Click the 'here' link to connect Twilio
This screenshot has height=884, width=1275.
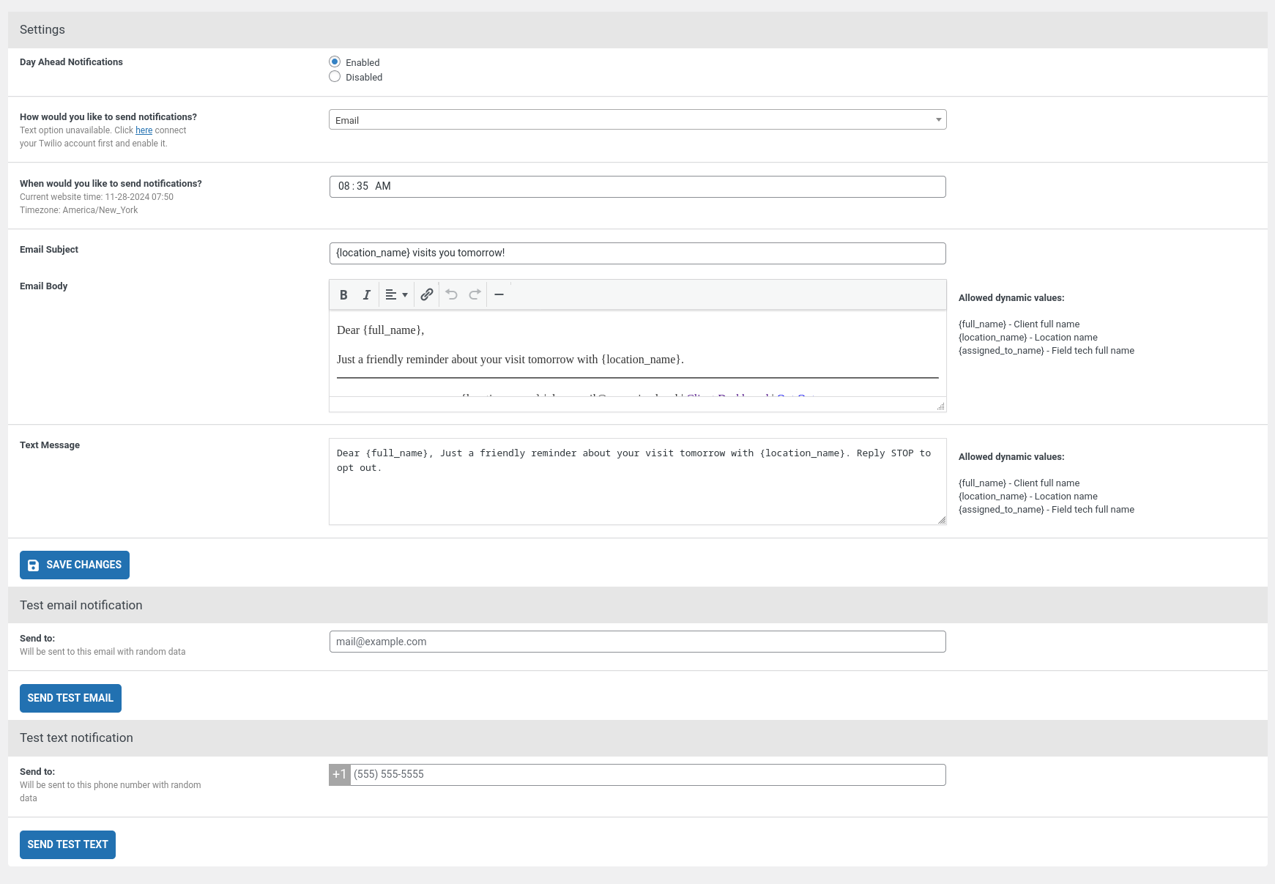click(144, 130)
